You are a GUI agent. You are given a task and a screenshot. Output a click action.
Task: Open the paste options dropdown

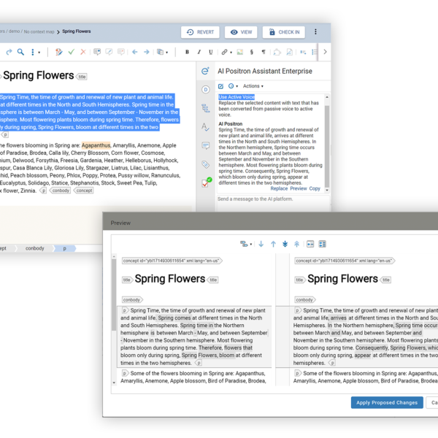coord(162,52)
